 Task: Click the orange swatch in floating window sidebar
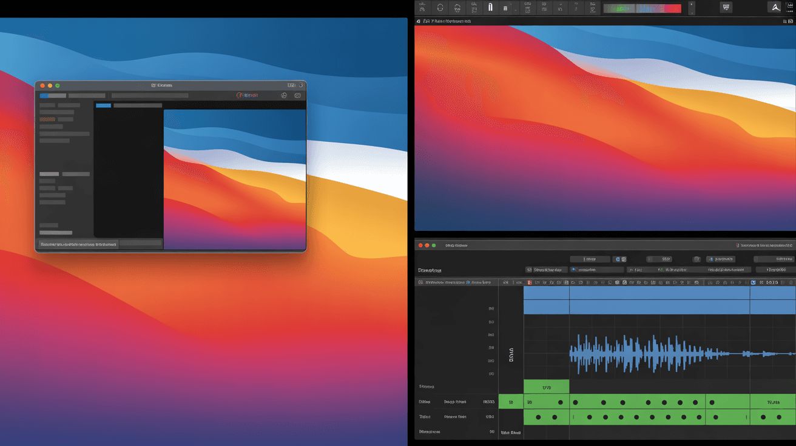point(47,119)
